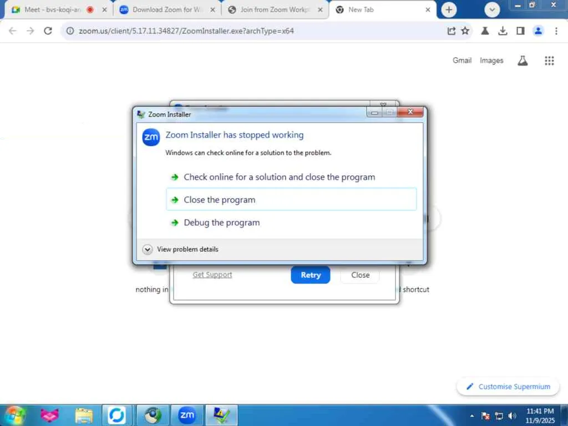Screen dimensions: 568x426
Task: Click the address bar URL field
Action: (253, 31)
